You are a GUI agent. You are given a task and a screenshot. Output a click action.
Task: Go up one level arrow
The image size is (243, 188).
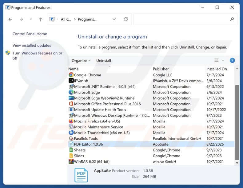tap(40, 19)
